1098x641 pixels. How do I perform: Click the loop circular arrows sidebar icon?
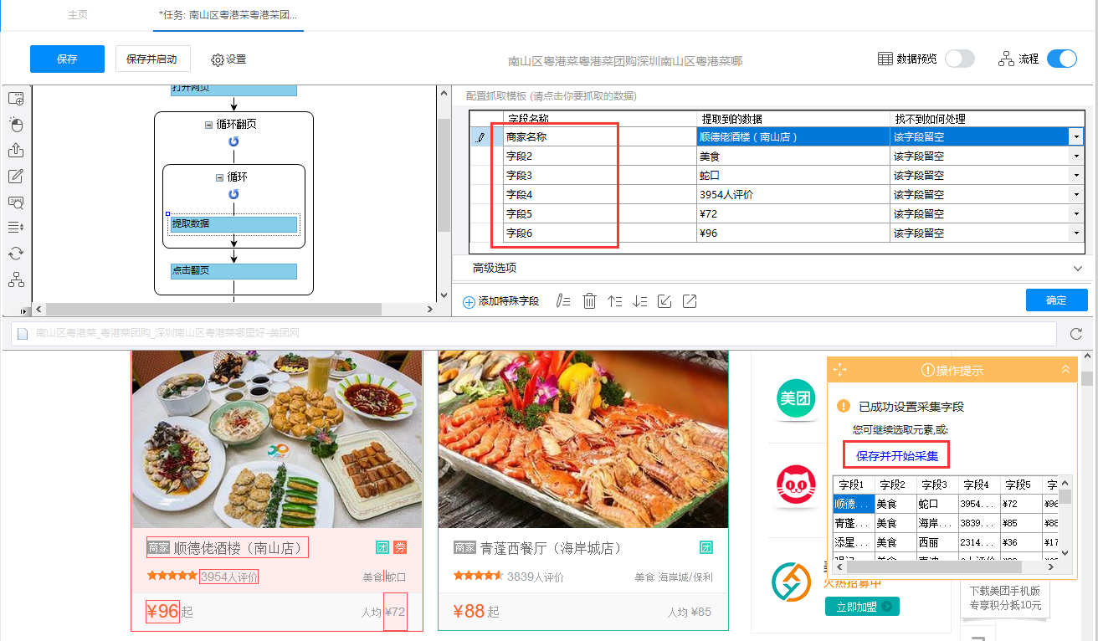tap(16, 254)
